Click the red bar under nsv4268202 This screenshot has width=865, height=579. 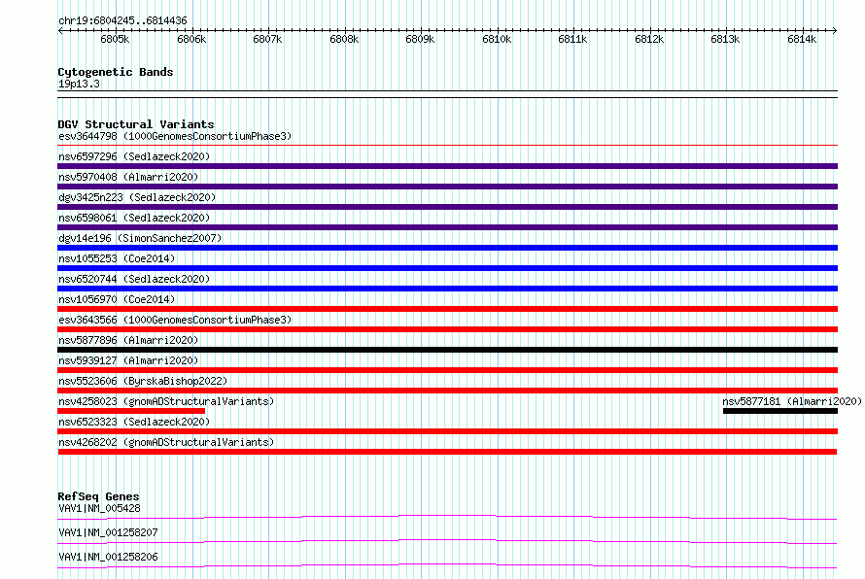tap(447, 452)
